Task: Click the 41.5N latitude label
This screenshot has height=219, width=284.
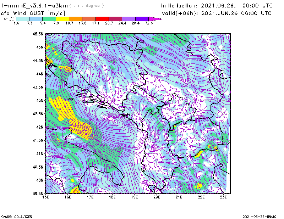Action: click(38, 140)
